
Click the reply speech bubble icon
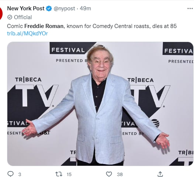[11, 174]
